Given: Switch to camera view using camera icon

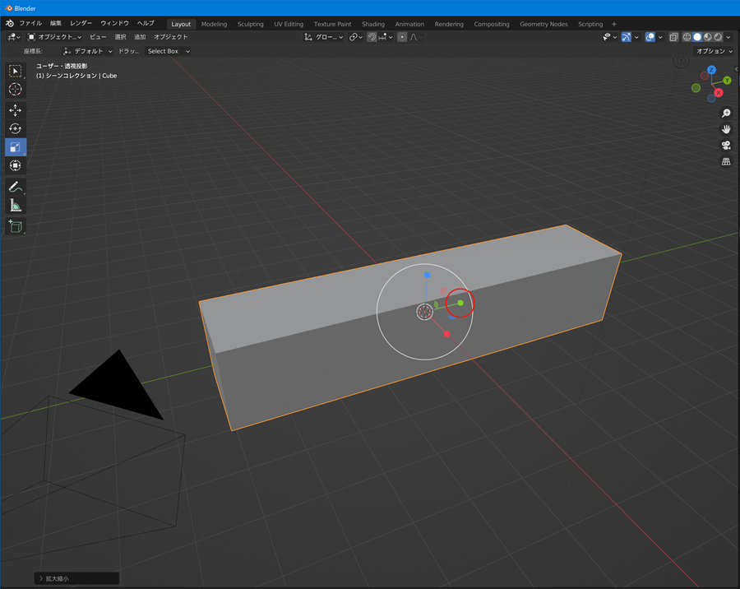Looking at the screenshot, I should 726,146.
